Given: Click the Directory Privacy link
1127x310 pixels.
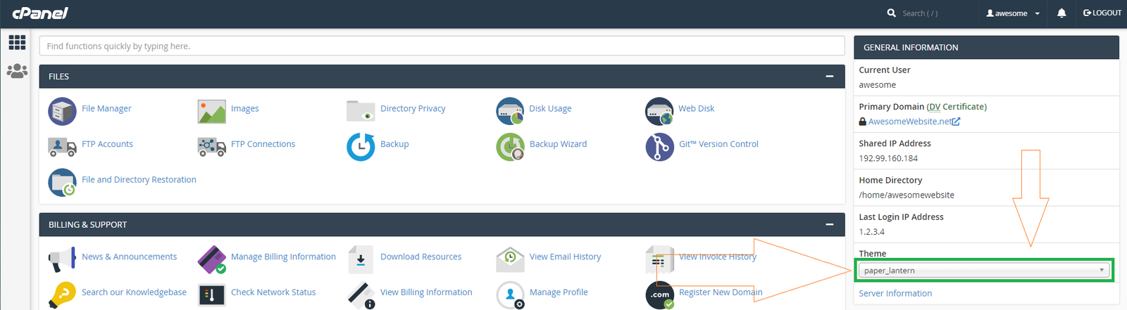Looking at the screenshot, I should coord(413,109).
